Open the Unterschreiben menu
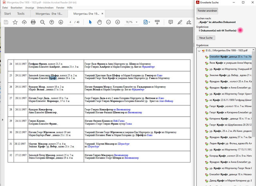The height and width of the screenshot is (186, 256). [x=45, y=8]
